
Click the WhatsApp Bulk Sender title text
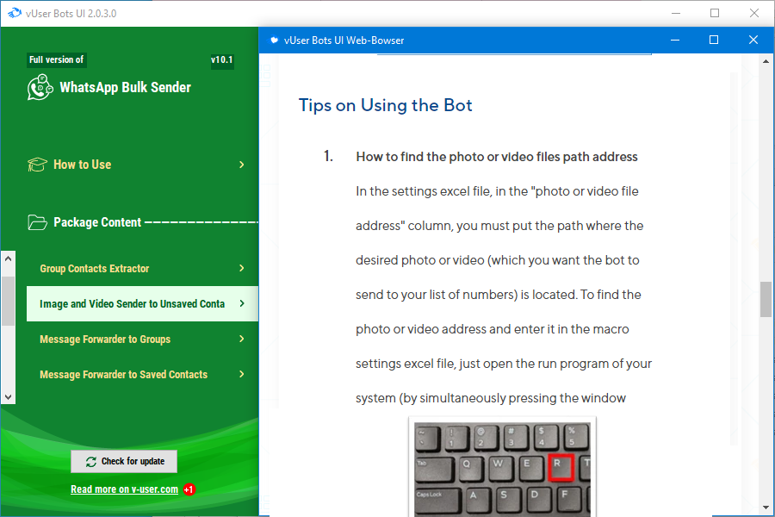[x=125, y=88]
